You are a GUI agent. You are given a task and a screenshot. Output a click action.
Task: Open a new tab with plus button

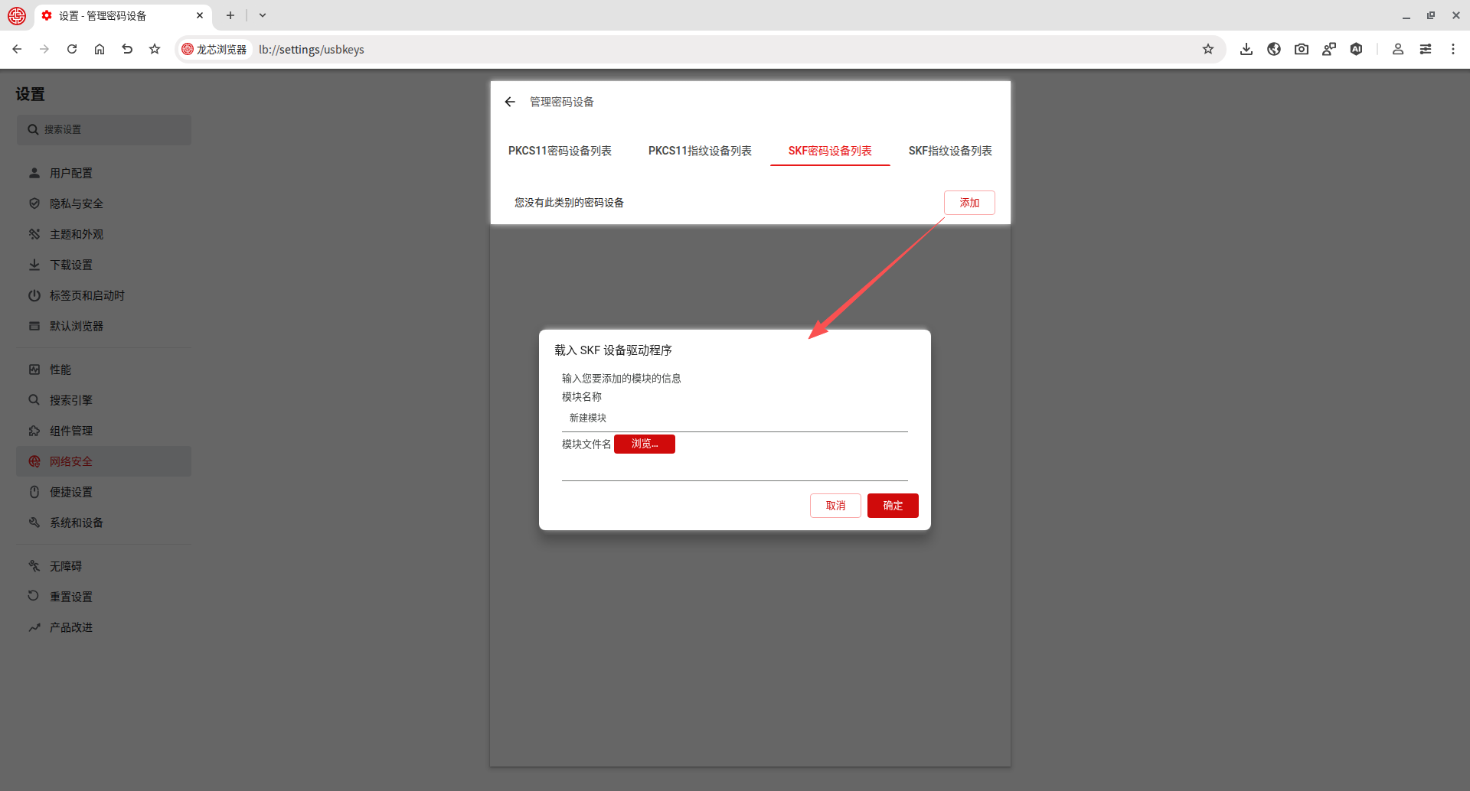pos(230,15)
